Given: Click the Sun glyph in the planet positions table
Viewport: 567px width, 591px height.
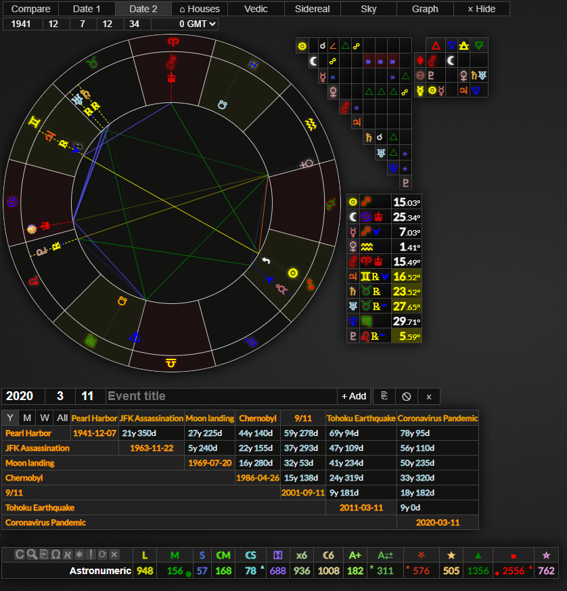Looking at the screenshot, I should pyautogui.click(x=353, y=202).
